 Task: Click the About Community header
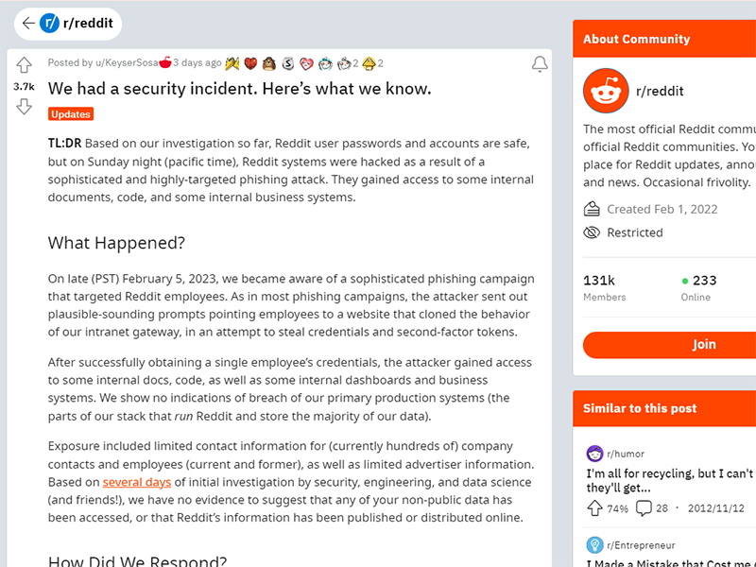(x=636, y=40)
